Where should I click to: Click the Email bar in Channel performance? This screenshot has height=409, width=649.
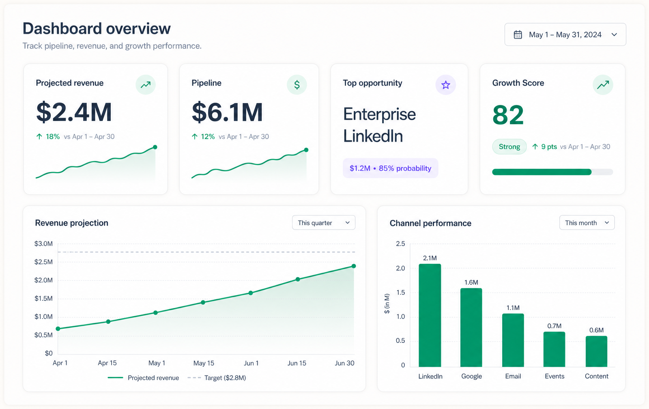pos(513,340)
